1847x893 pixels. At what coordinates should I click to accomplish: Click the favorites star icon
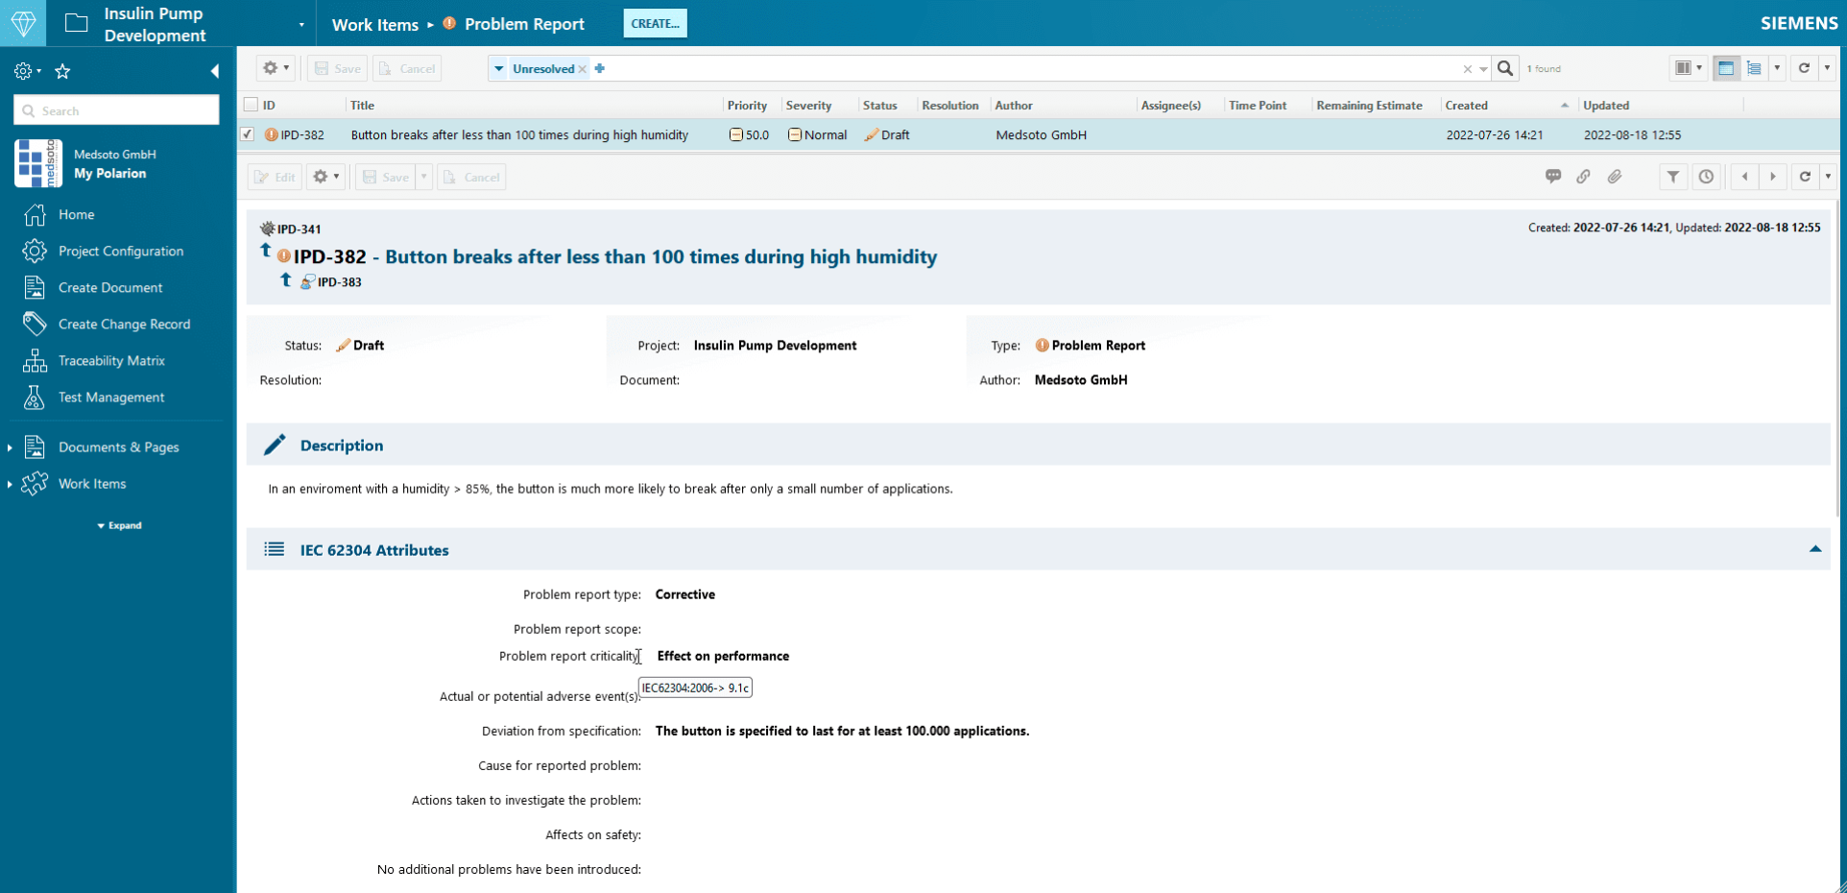point(62,71)
